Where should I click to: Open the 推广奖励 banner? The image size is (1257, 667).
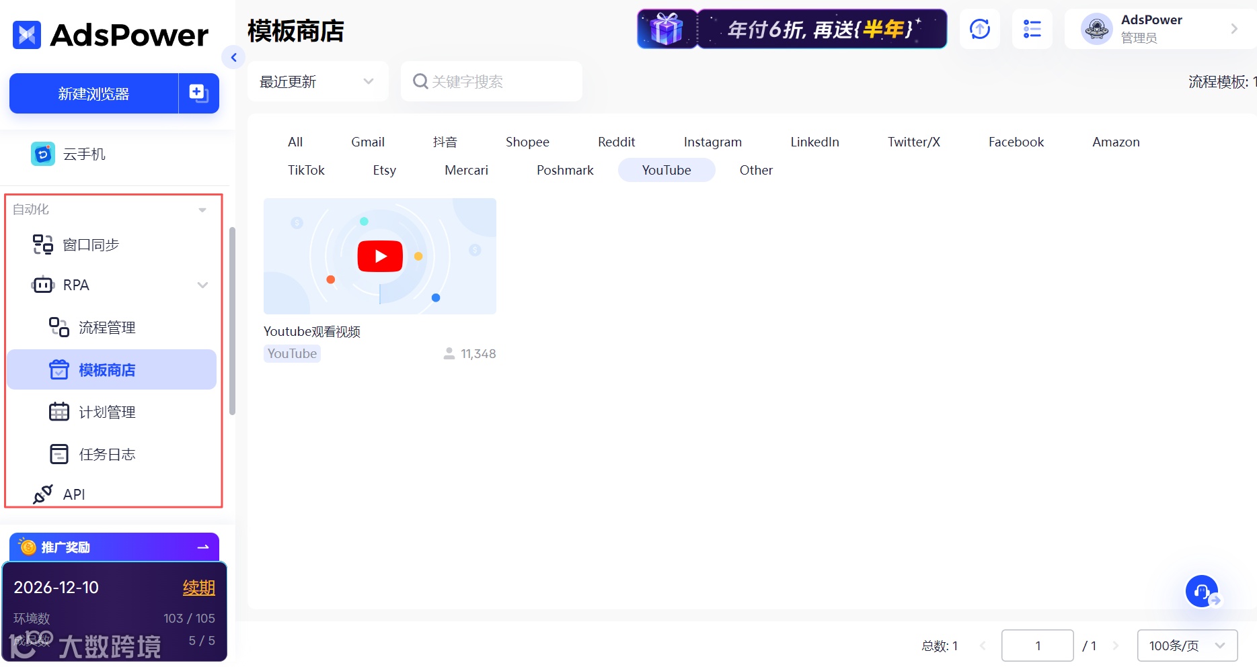coord(114,547)
